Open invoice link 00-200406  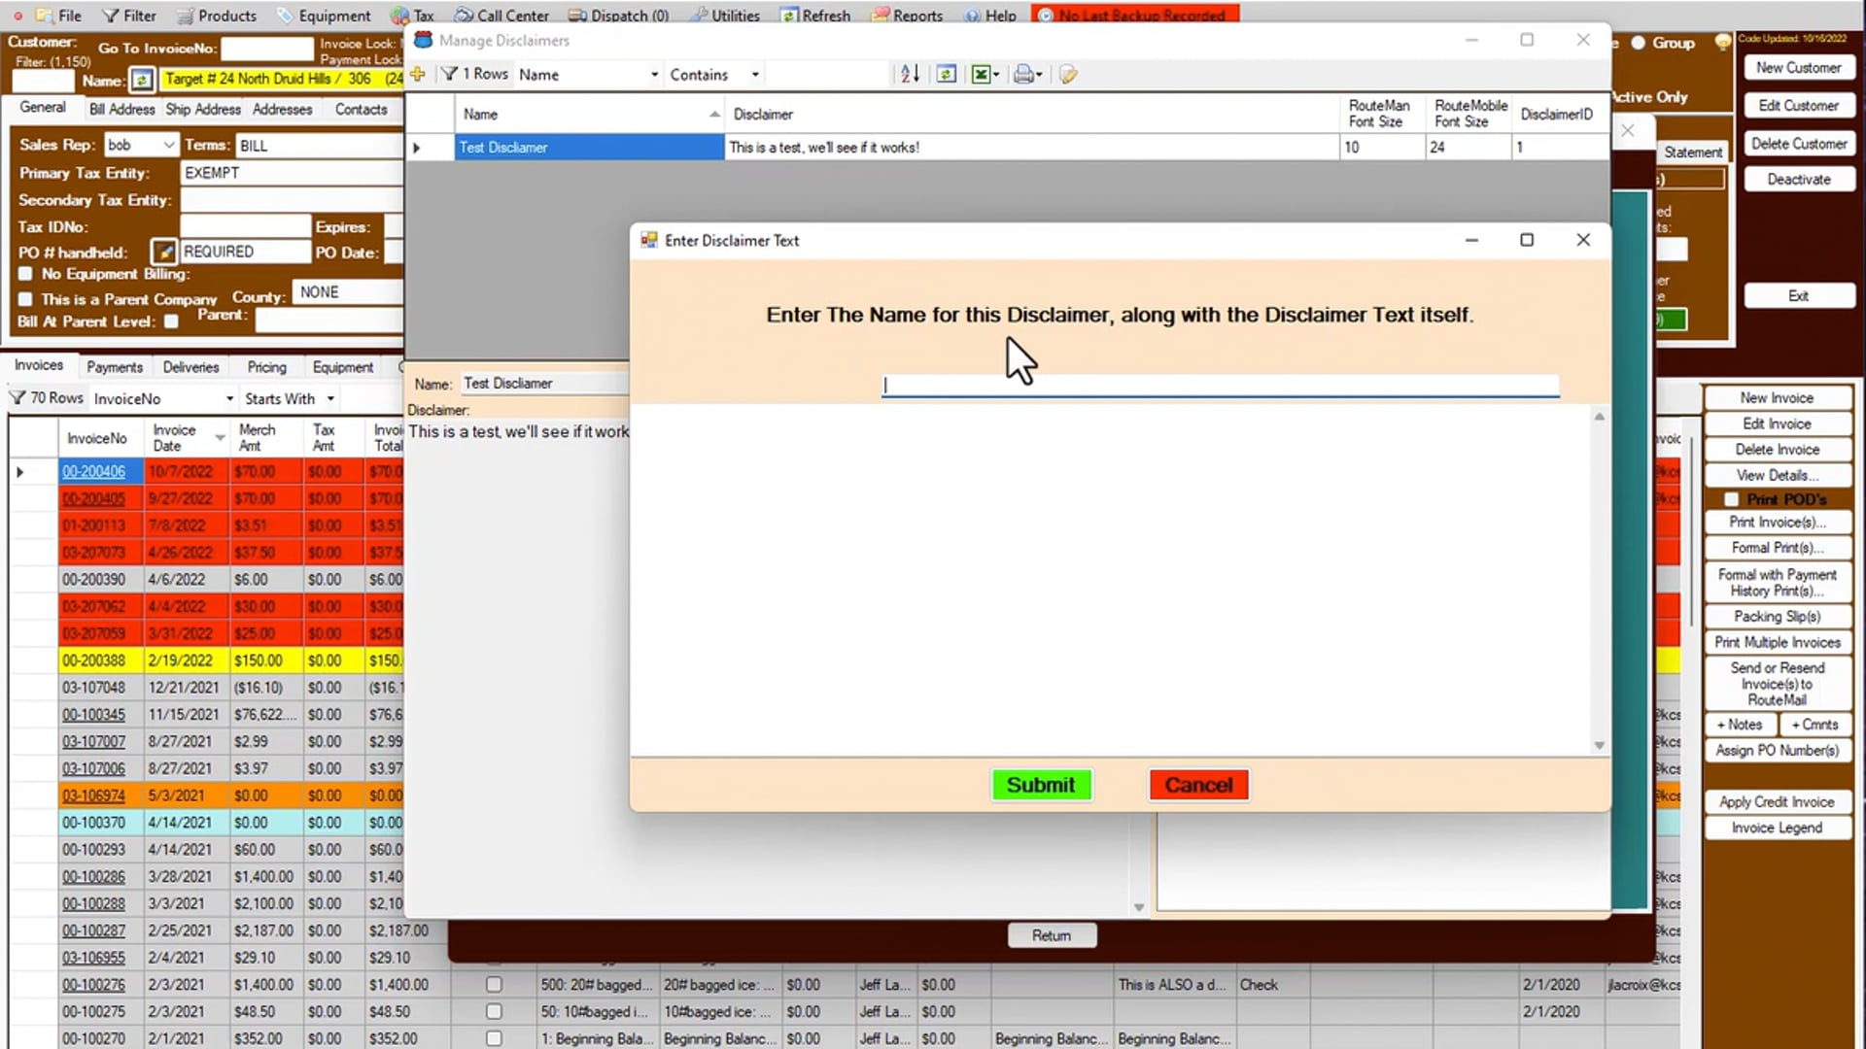[x=94, y=472]
